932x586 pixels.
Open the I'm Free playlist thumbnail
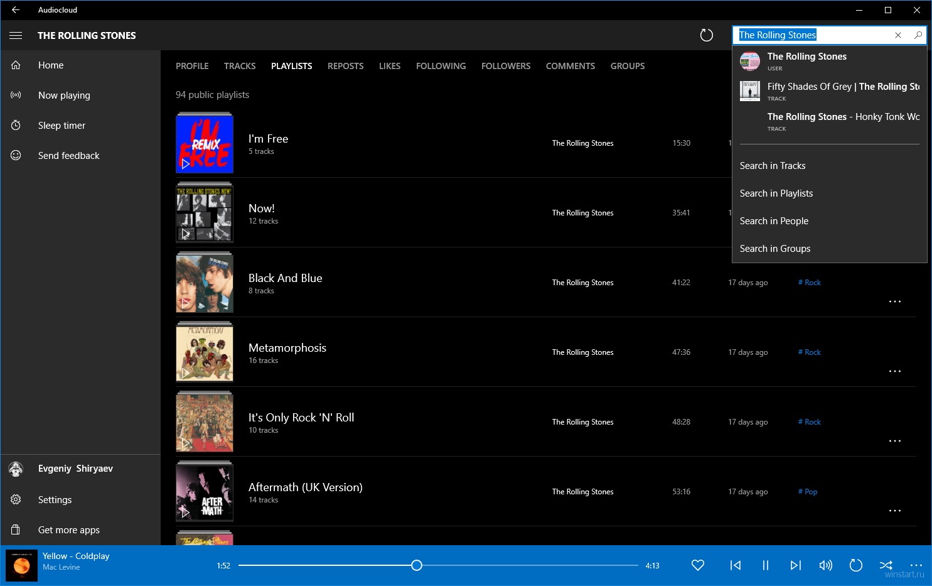pyautogui.click(x=205, y=143)
